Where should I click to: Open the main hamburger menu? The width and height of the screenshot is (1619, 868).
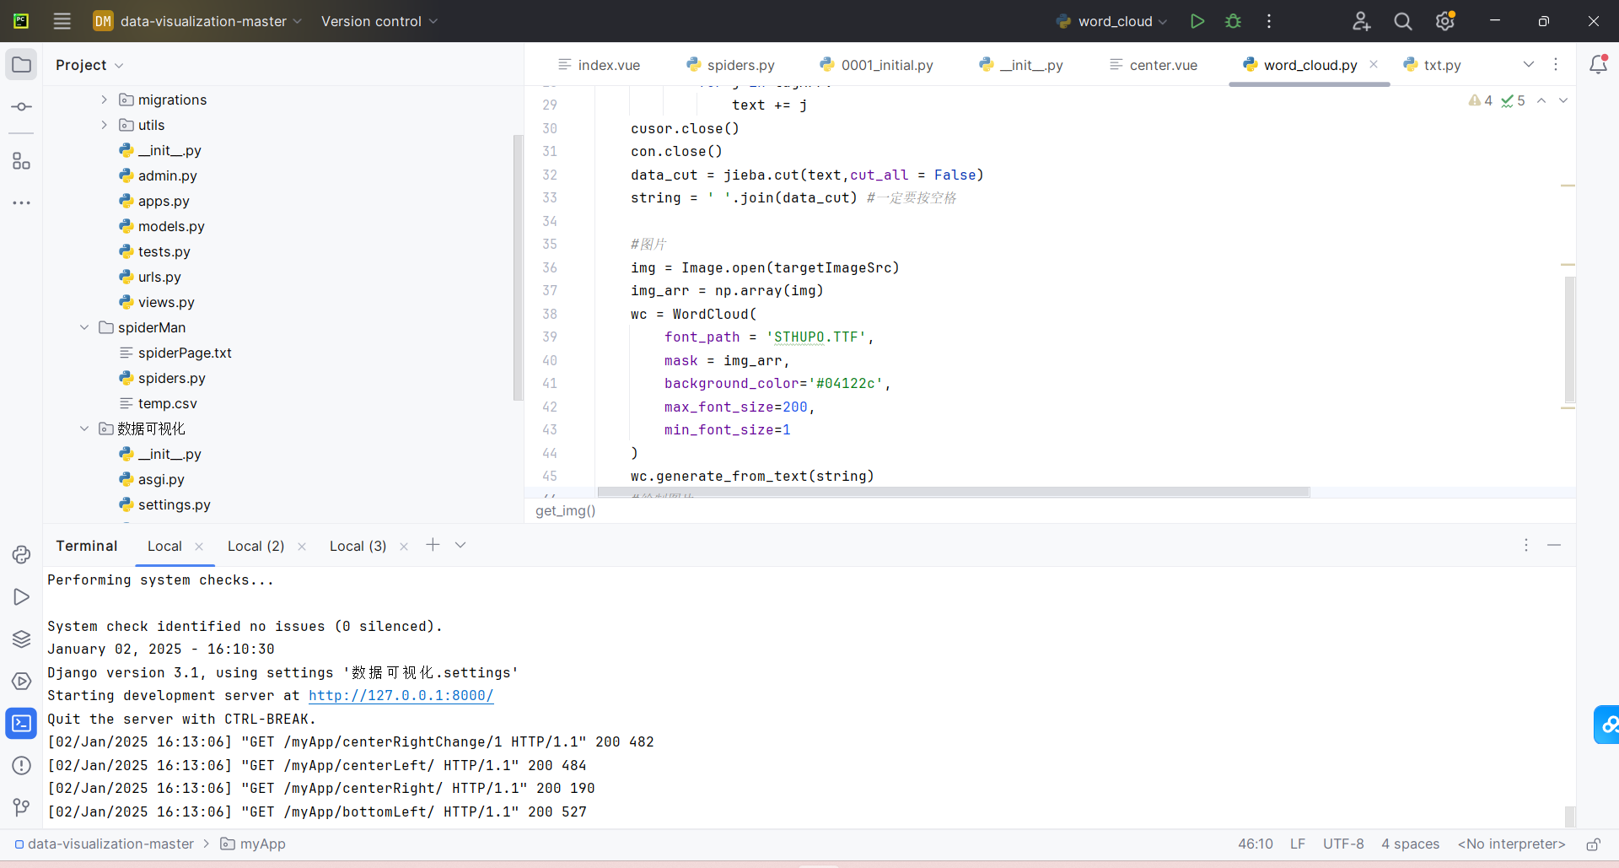tap(62, 21)
